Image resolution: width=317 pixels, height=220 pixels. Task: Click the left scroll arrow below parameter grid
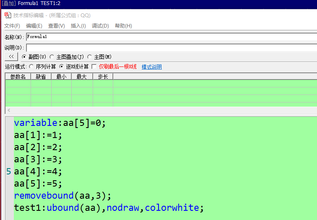(8, 111)
